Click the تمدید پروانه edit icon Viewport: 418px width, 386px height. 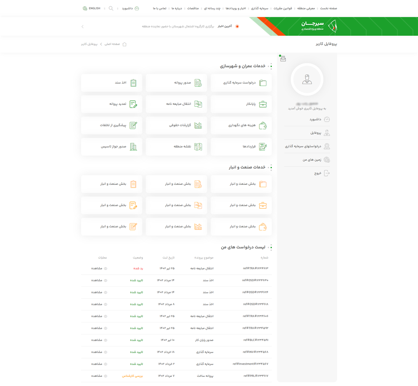[133, 104]
